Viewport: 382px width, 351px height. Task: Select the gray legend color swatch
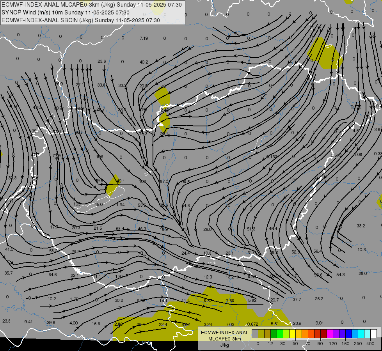coord(255,333)
